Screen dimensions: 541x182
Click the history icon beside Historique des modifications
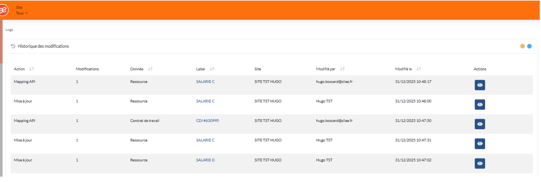point(13,47)
